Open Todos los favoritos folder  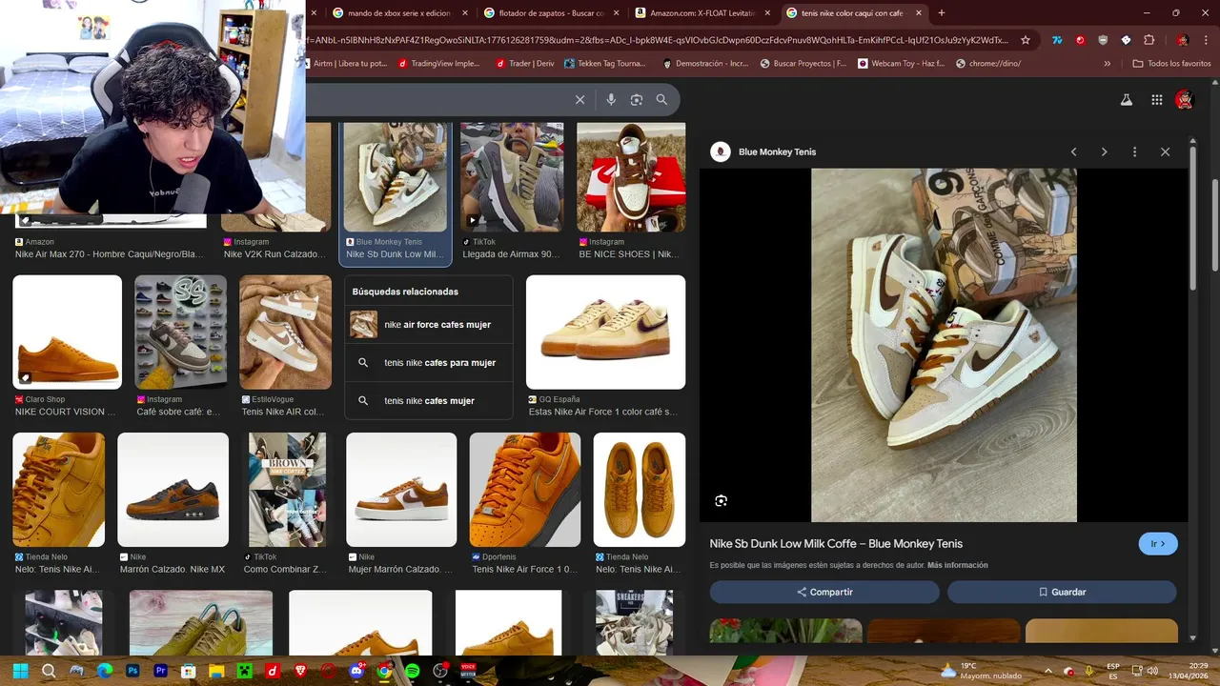point(1171,64)
